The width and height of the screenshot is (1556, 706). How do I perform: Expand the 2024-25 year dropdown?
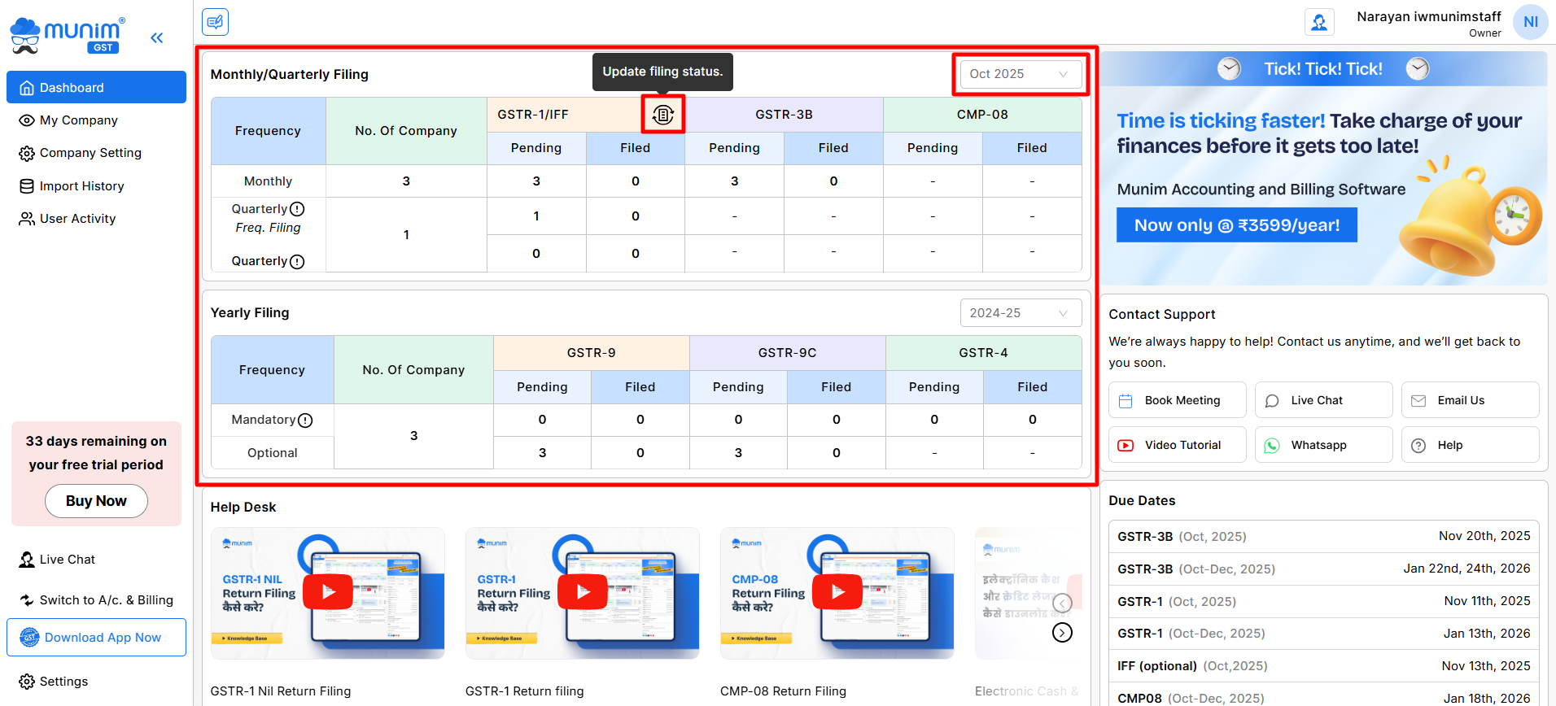1021,313
